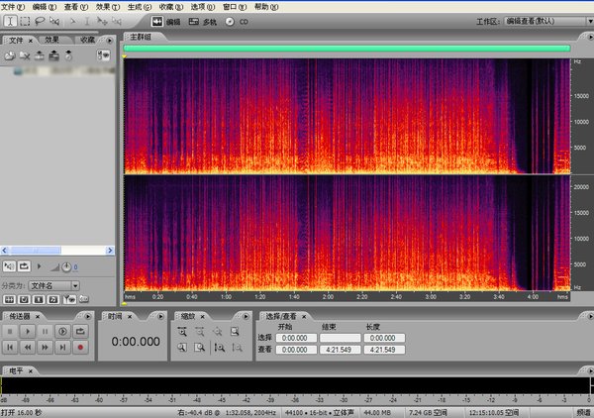Toggle Show Full Path button
594x418 pixels.
[x=84, y=300]
